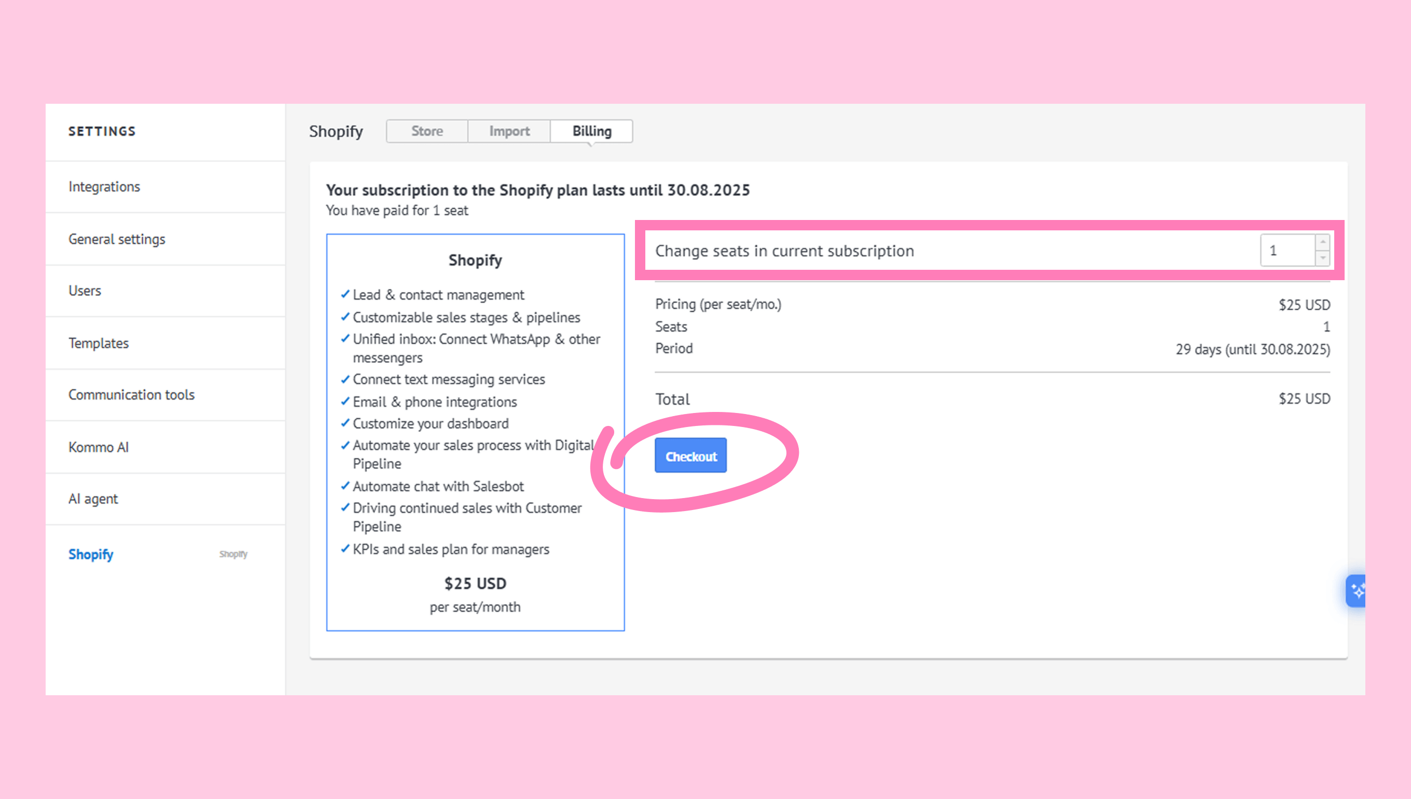This screenshot has width=1411, height=799.
Task: Click the Shopify logo badge in sidebar
Action: point(233,554)
